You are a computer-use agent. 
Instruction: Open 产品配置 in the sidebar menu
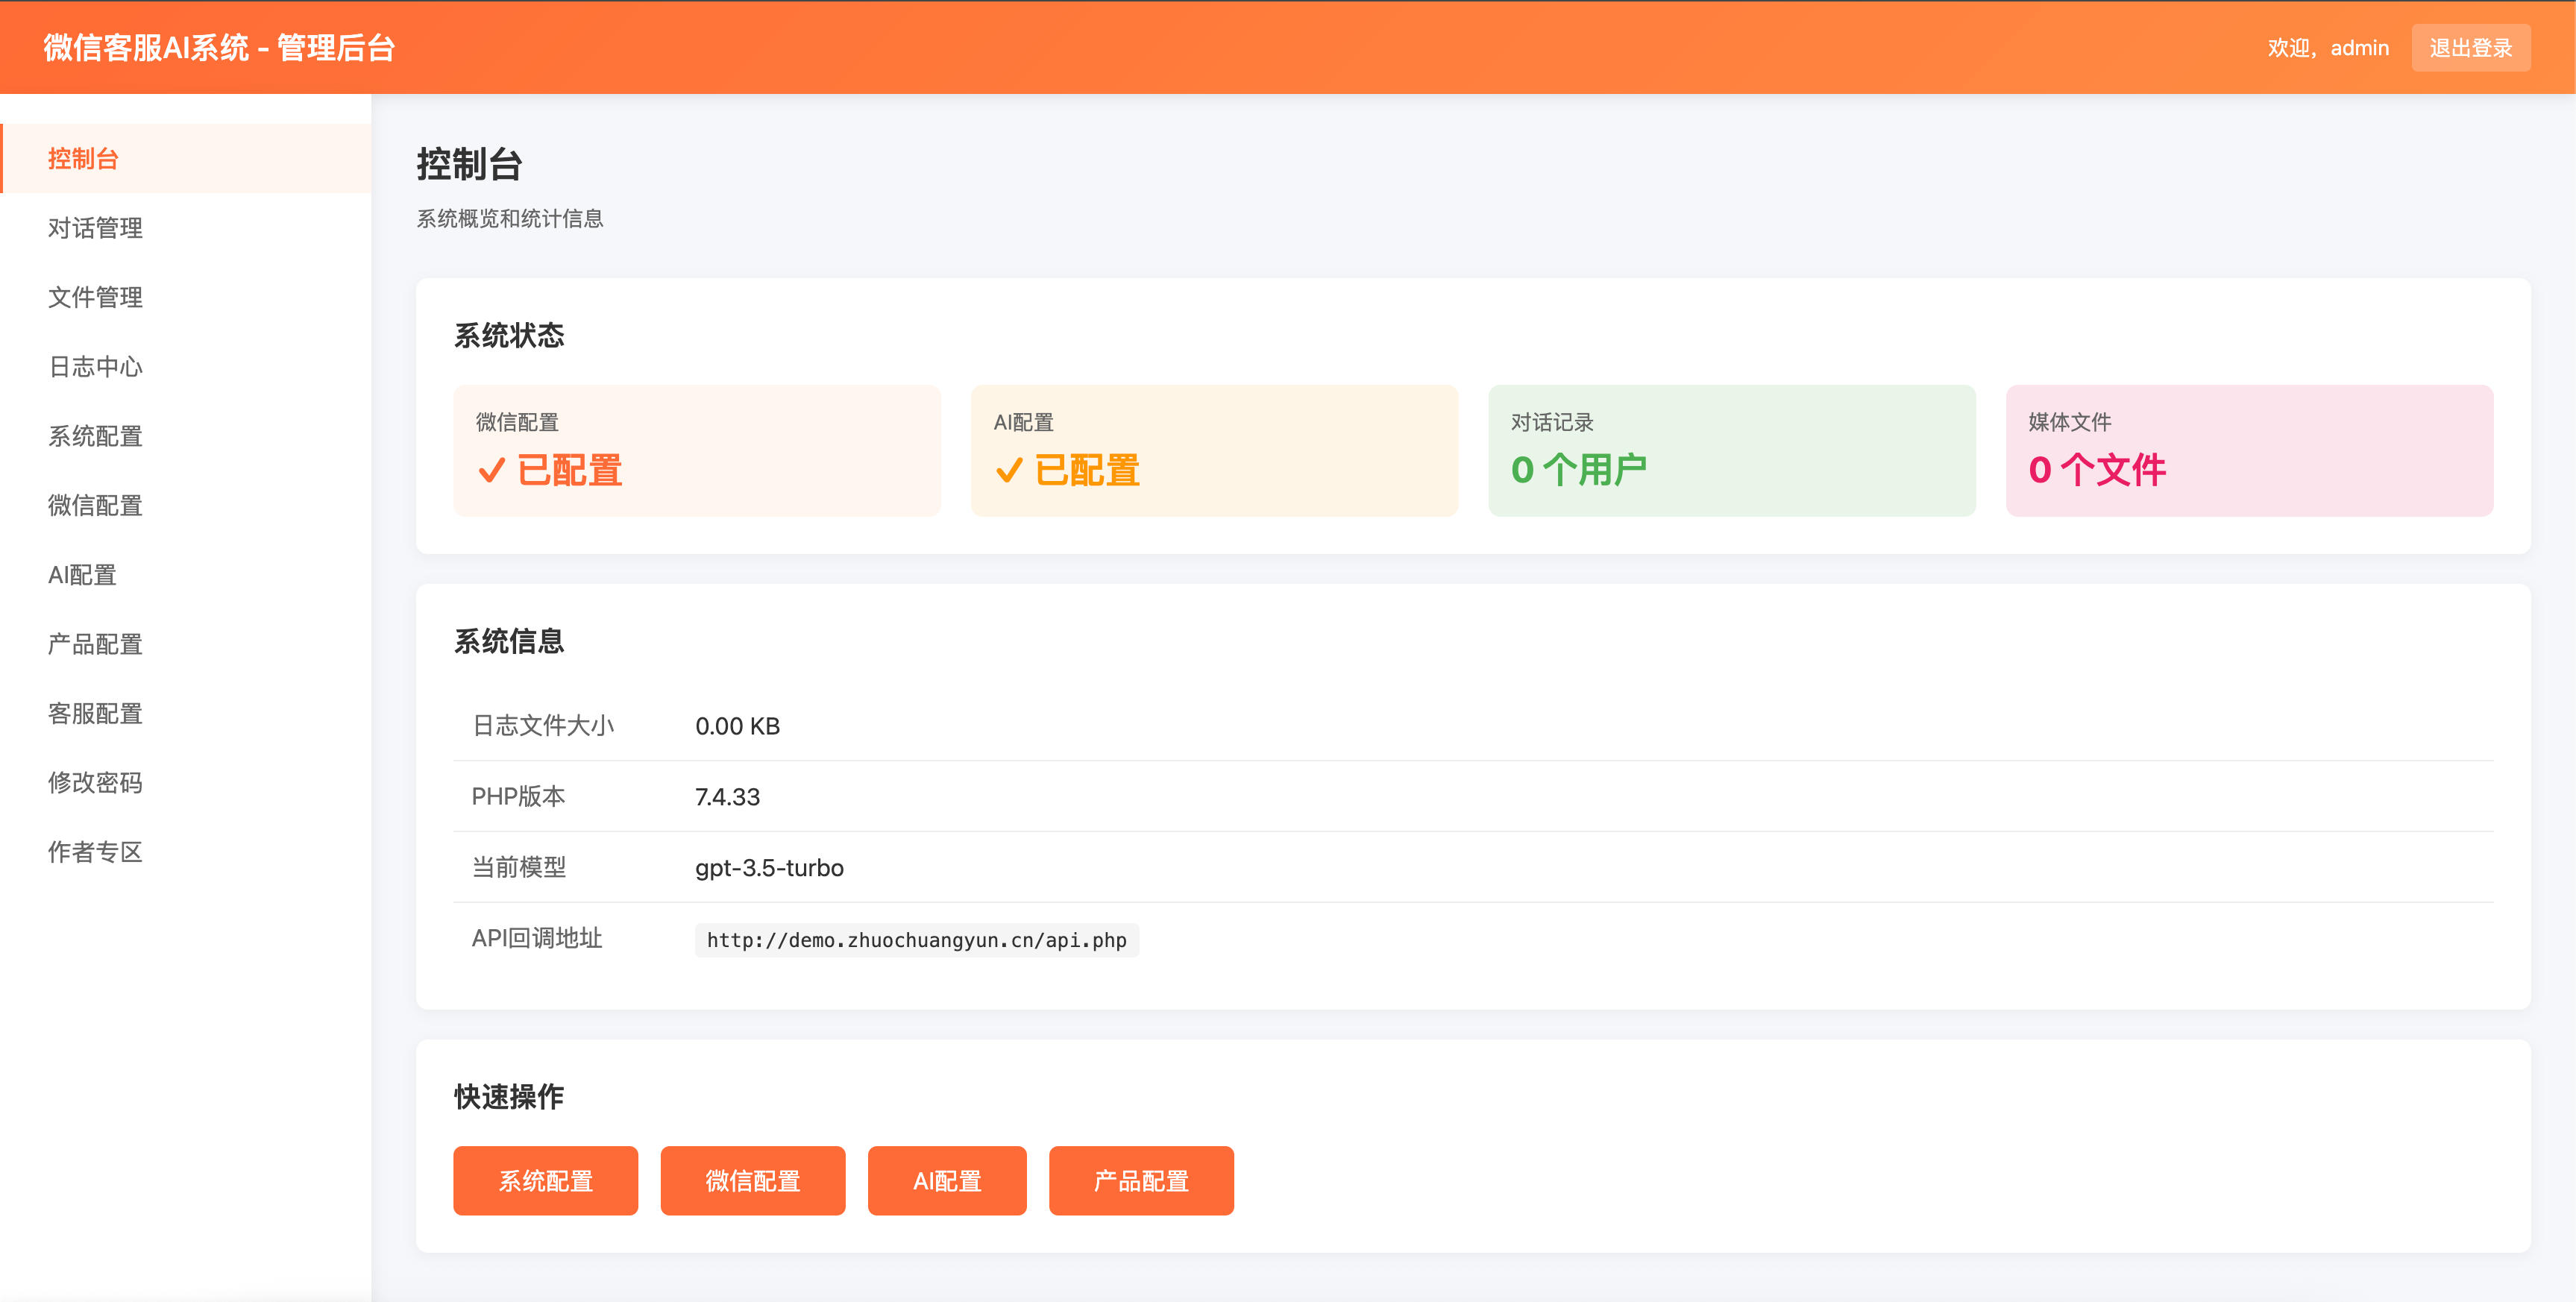(186, 644)
